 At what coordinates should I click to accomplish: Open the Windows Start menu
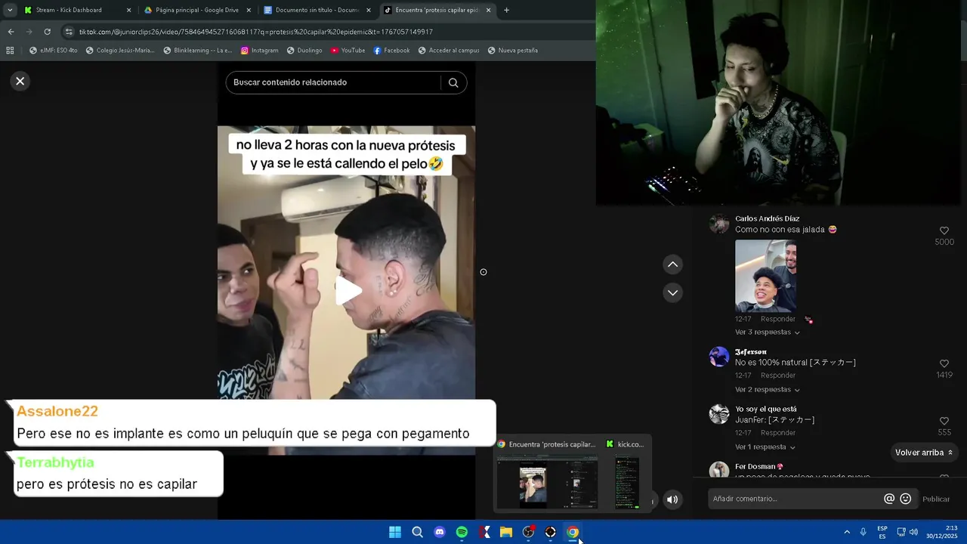(x=395, y=532)
